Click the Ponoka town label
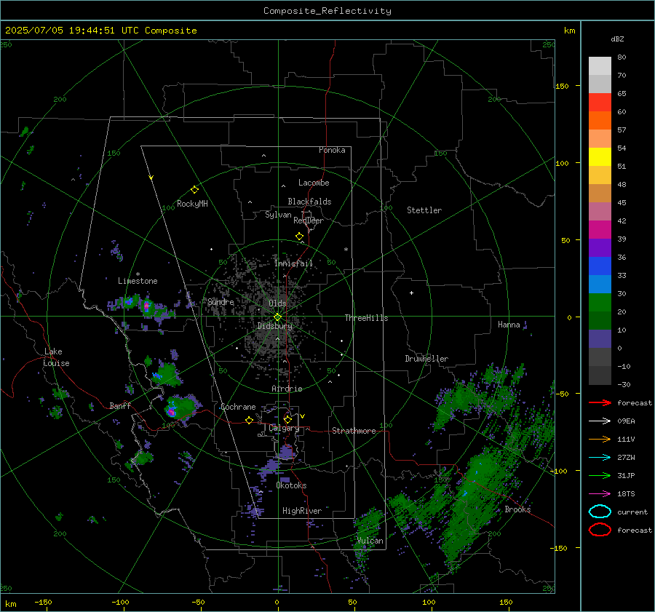 (332, 150)
